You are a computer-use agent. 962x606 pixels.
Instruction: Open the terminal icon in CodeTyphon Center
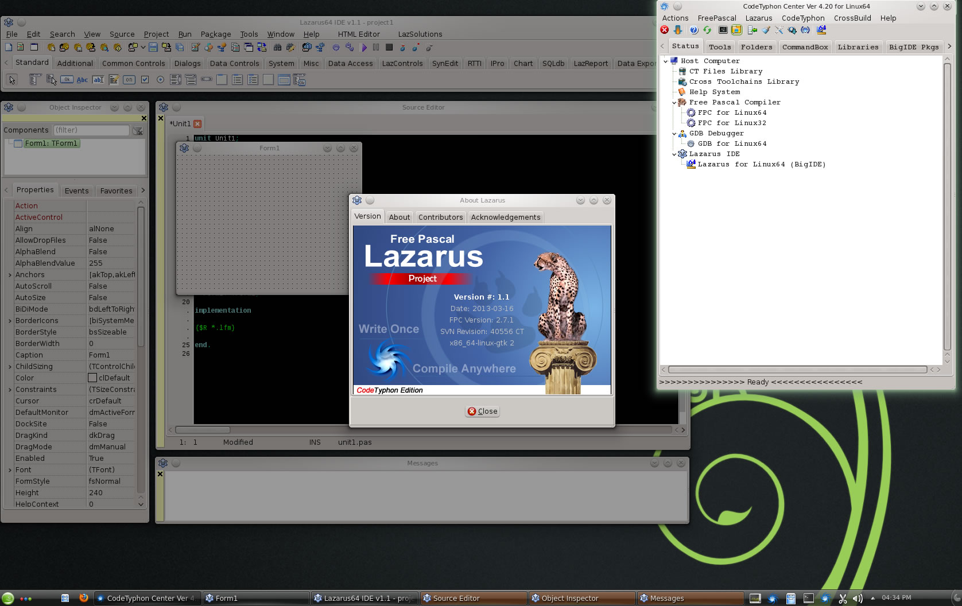723,30
